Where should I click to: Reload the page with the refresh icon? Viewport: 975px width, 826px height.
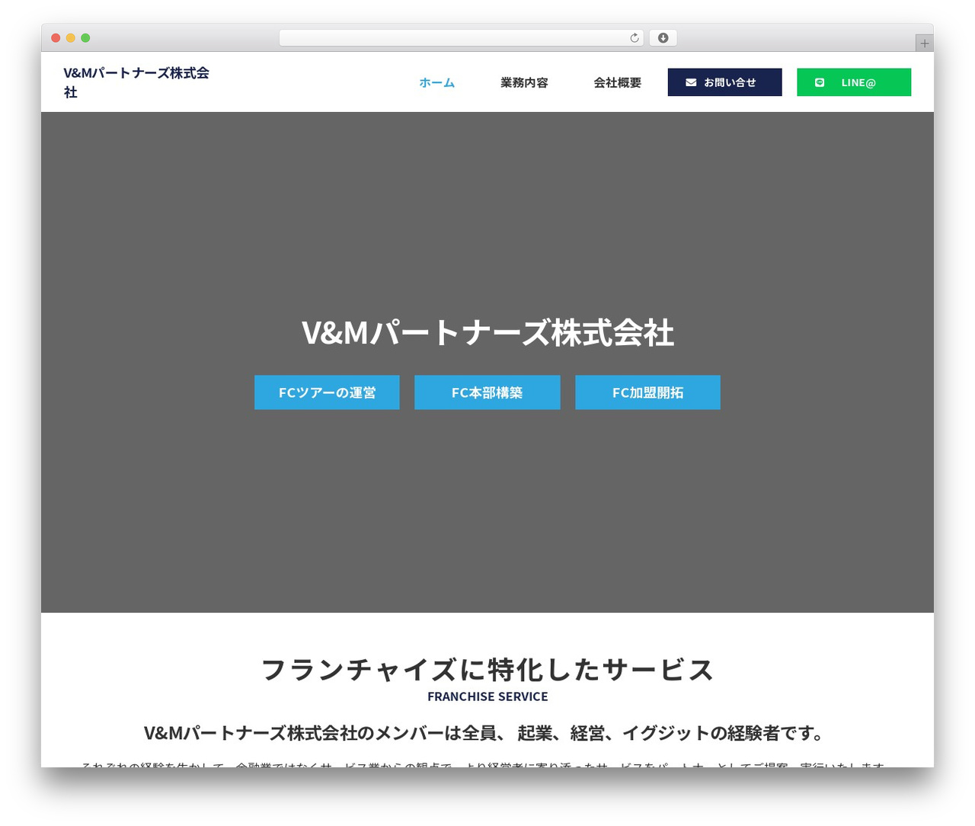coord(635,38)
